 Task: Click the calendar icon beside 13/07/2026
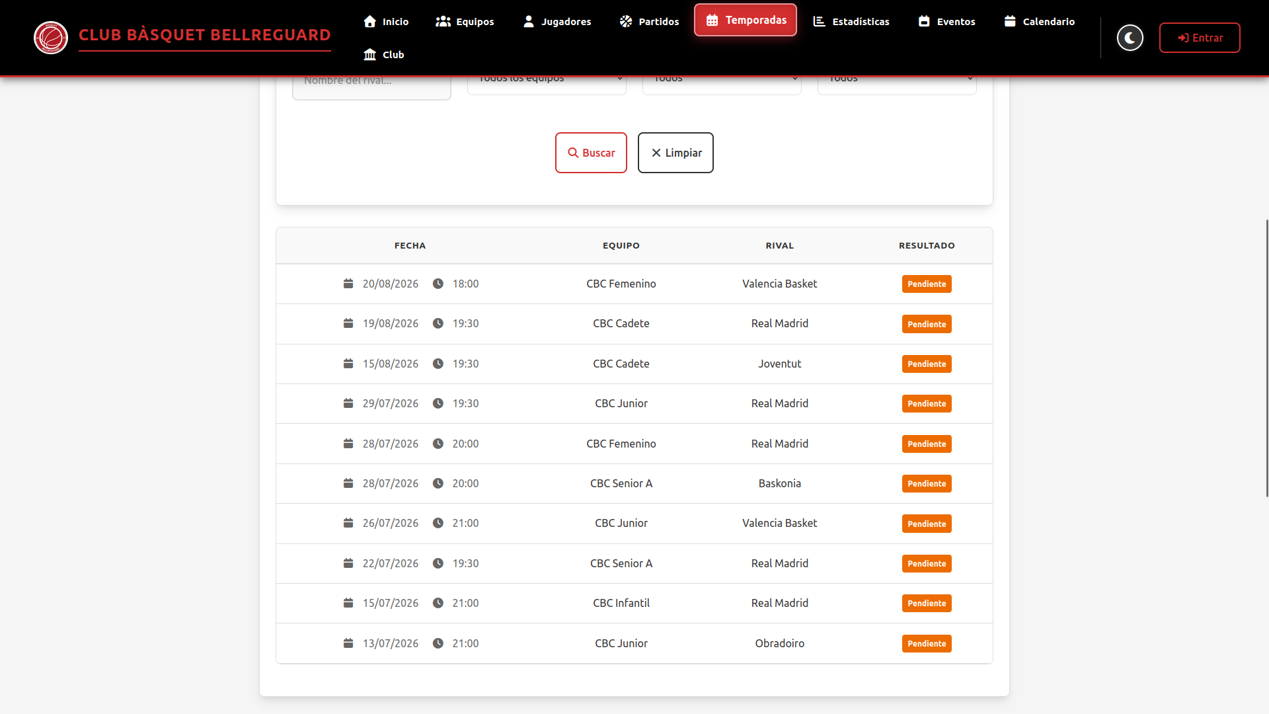coord(348,643)
